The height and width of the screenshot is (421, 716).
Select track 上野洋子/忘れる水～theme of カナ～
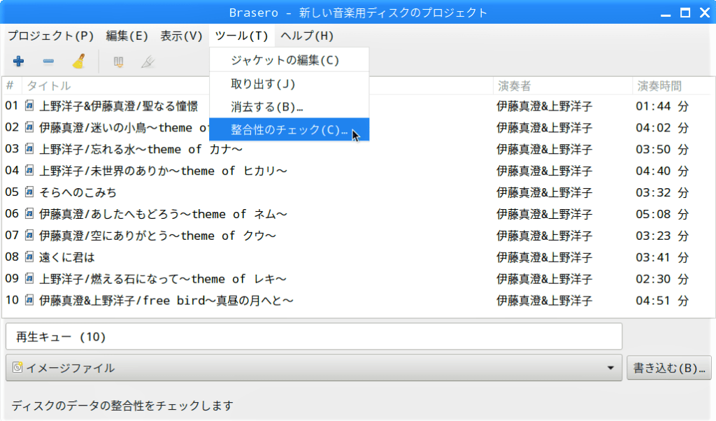pos(141,149)
